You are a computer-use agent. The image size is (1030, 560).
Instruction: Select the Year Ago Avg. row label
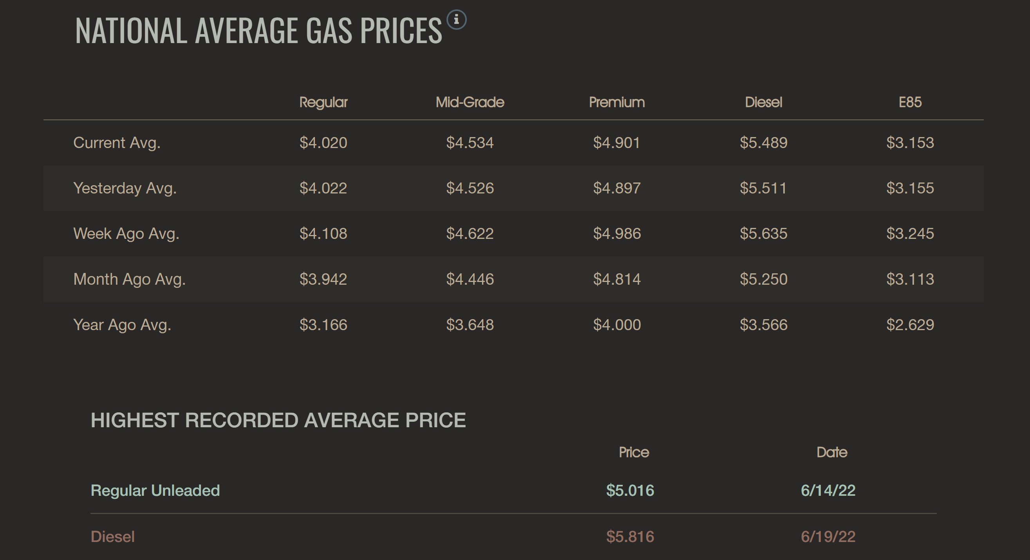pos(122,325)
